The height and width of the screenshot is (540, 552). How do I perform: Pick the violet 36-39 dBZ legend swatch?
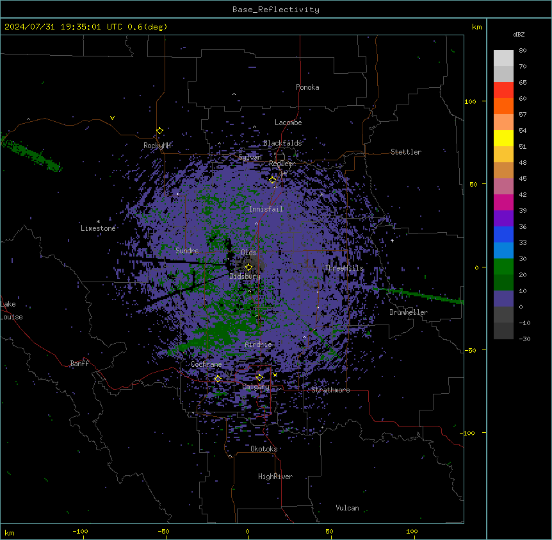pyautogui.click(x=503, y=219)
